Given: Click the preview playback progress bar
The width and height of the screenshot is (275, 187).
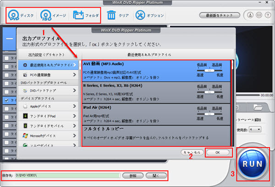Looking at the screenshot, I should coord(247,95).
